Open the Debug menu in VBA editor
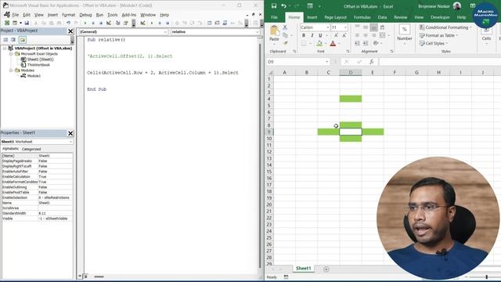Image resolution: width=501 pixels, height=282 pixels. pyautogui.click(x=85, y=15)
